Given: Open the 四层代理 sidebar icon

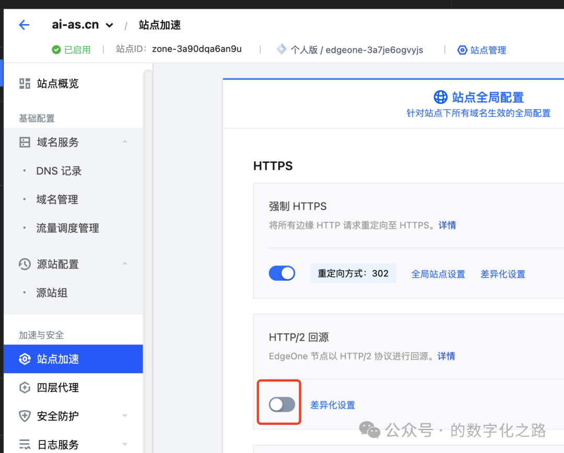Looking at the screenshot, I should pos(24,387).
